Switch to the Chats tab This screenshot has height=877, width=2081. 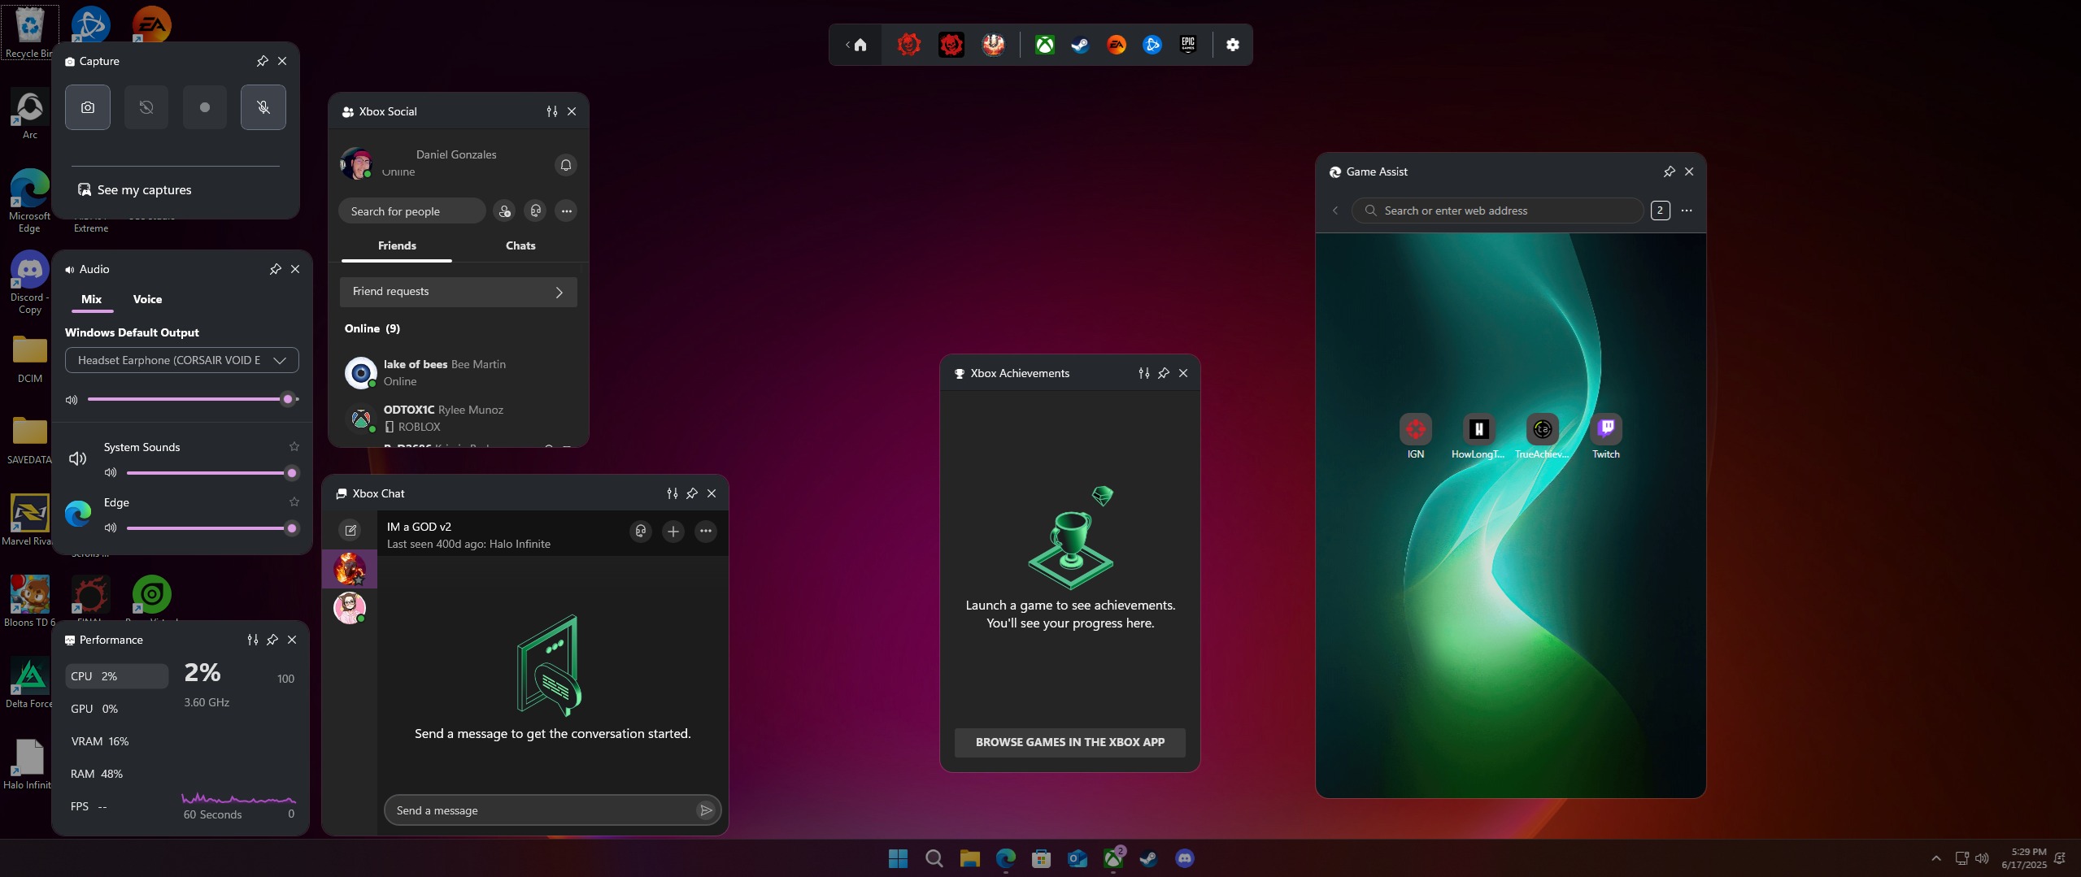520,245
